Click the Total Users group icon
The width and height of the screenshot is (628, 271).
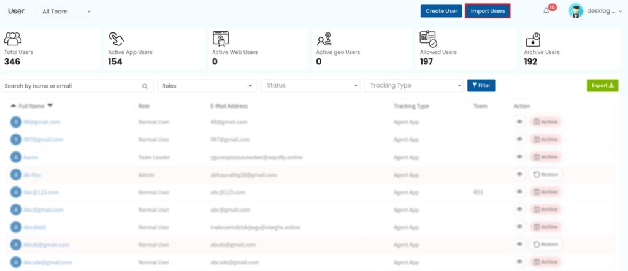(13, 39)
